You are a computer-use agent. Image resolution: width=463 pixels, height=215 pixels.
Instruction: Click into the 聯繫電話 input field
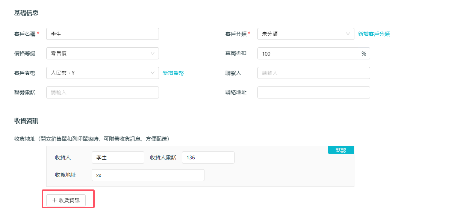tap(102, 92)
